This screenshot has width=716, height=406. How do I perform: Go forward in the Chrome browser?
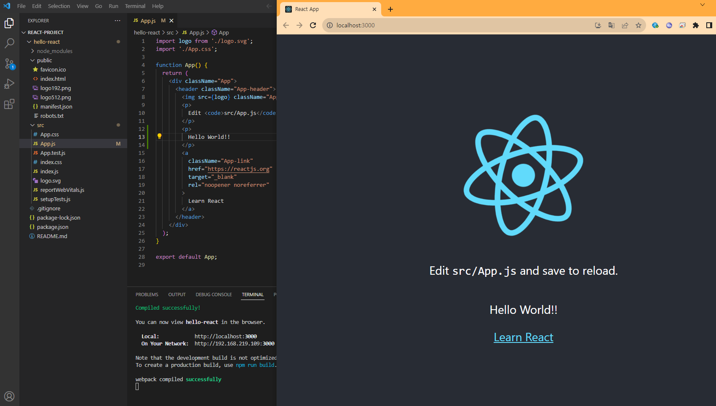click(x=299, y=25)
